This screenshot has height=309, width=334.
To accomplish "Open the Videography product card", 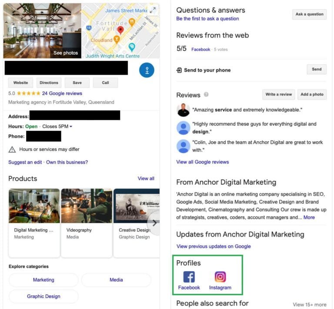I will click(x=87, y=223).
